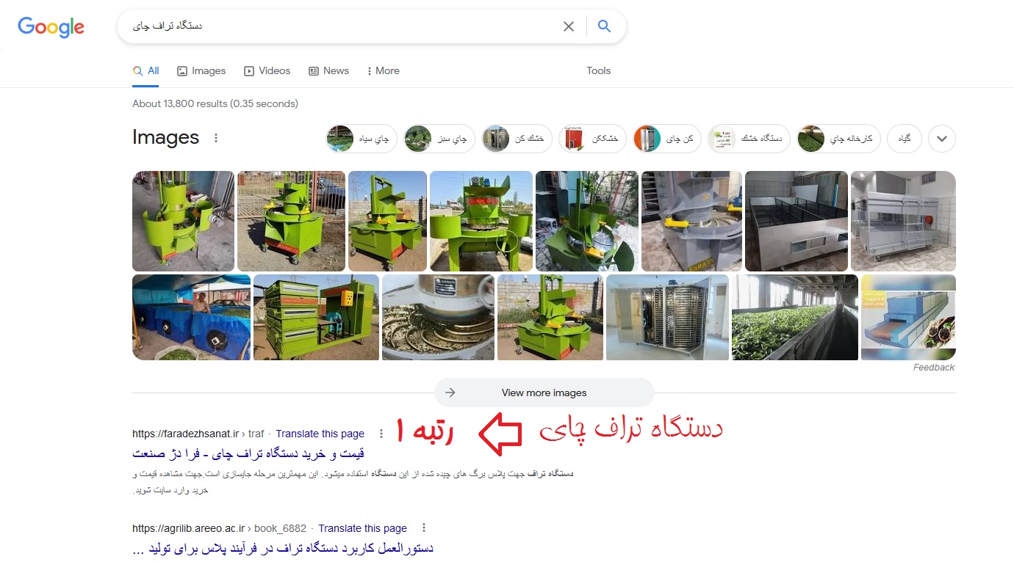Screen dimensions: 1014x562
Task: Select the چای سبز filter chip
Action: click(439, 138)
